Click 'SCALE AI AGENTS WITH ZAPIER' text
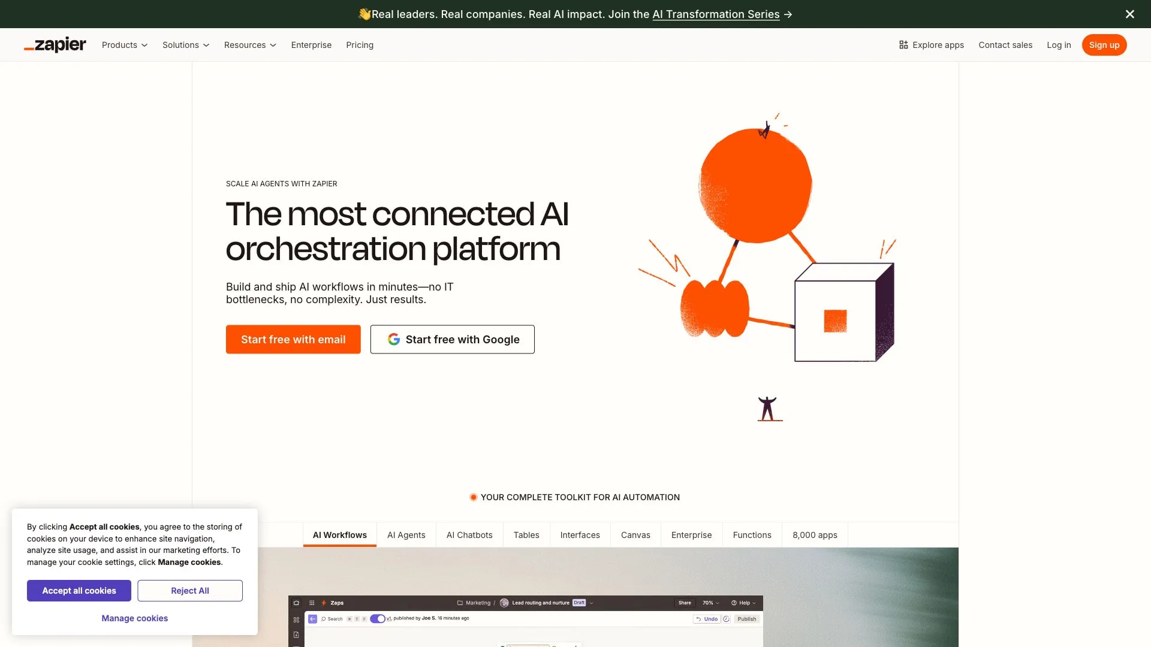Image resolution: width=1151 pixels, height=647 pixels. (x=282, y=184)
